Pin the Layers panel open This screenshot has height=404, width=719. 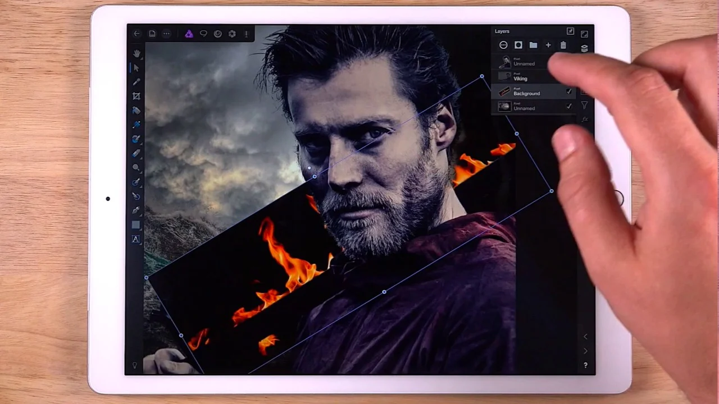(570, 31)
